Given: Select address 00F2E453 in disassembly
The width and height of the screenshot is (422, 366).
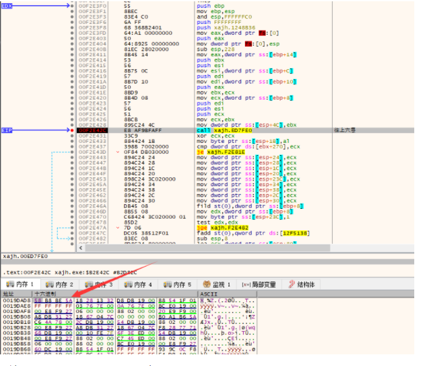Looking at the screenshot, I should pos(92,179).
